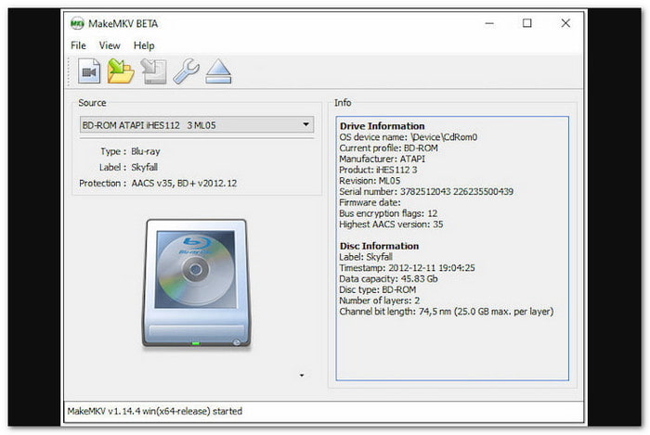
Task: Maximize the MakeMKV window
Action: click(x=526, y=23)
